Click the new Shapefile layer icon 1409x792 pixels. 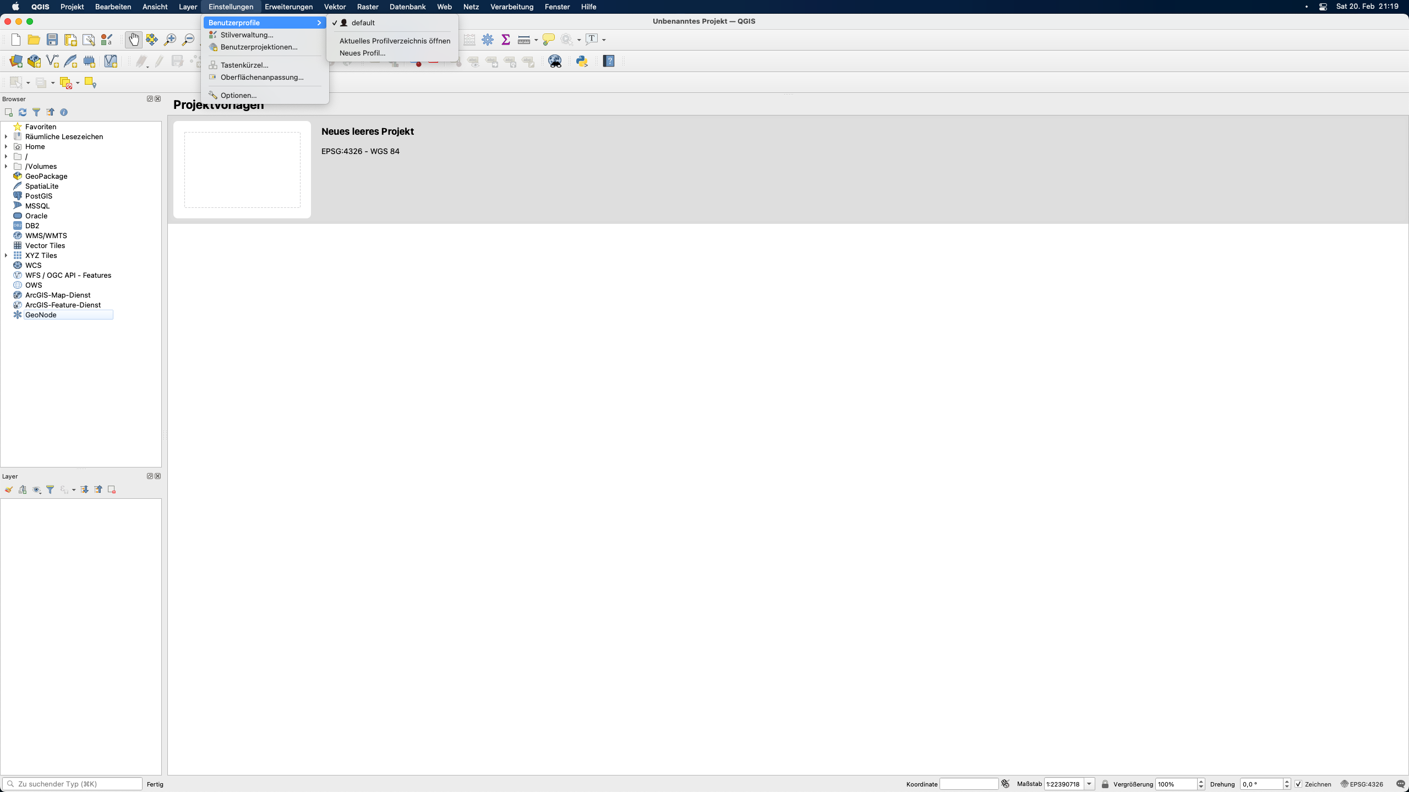(x=52, y=61)
